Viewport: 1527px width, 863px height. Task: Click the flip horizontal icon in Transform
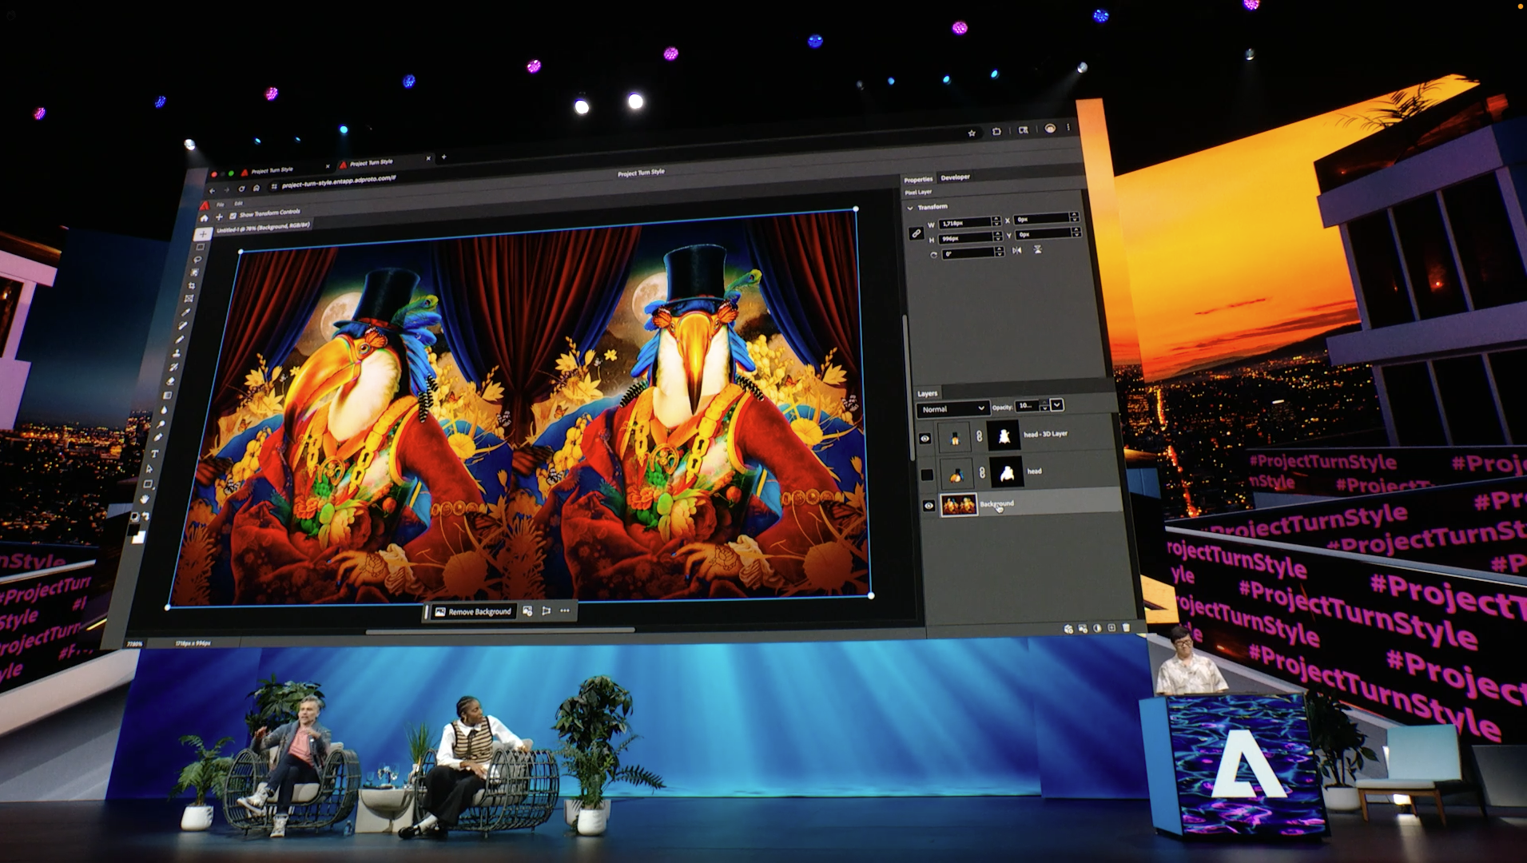click(x=1016, y=250)
